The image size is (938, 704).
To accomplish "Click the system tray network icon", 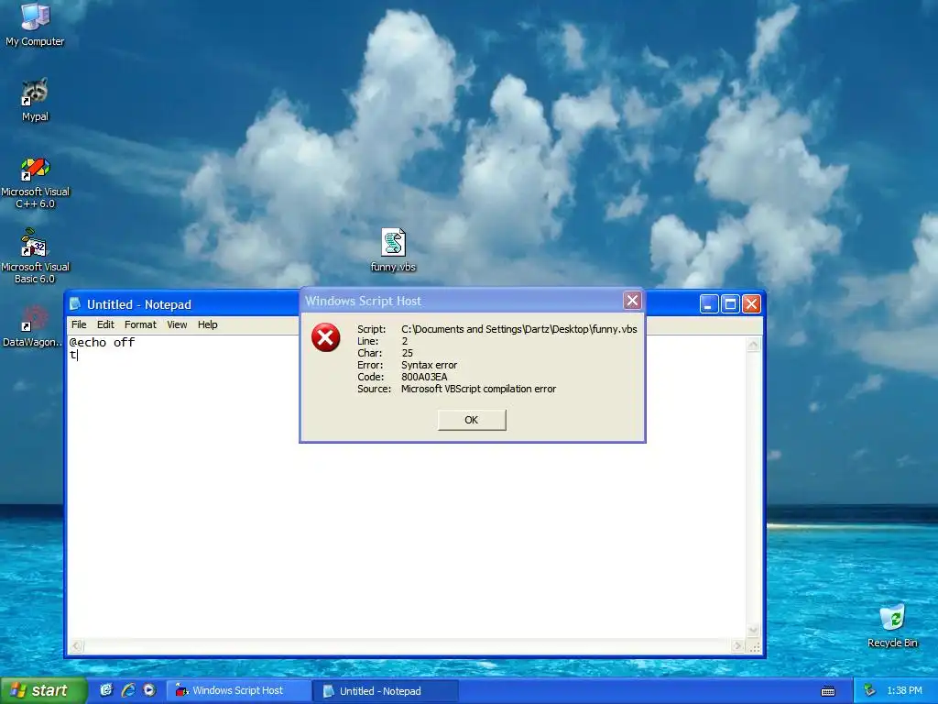I will [870, 690].
